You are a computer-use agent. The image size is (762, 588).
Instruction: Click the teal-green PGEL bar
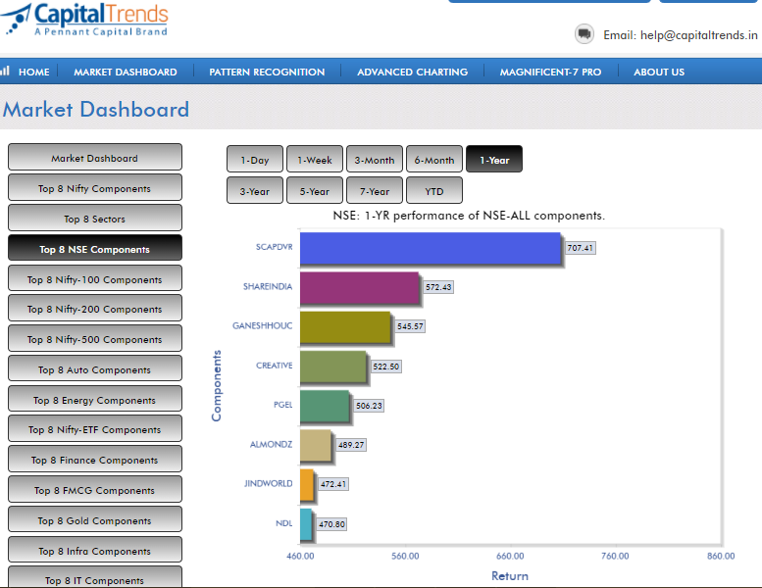click(326, 406)
